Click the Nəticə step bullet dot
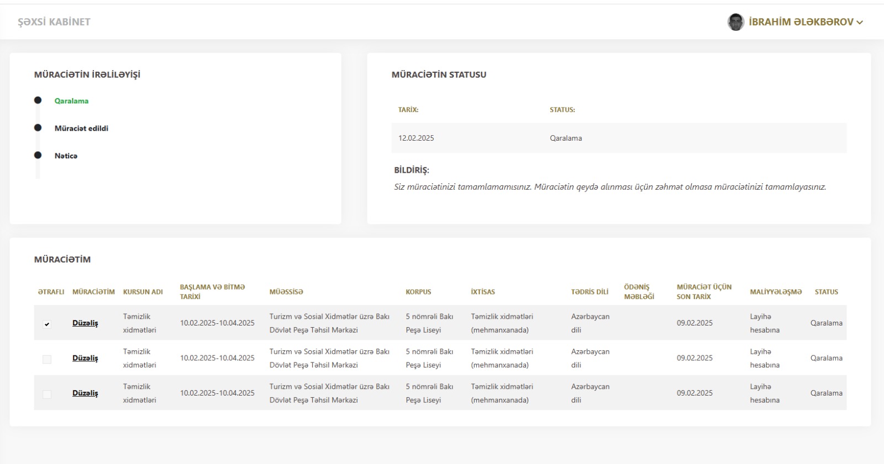This screenshot has height=464, width=884. click(38, 156)
